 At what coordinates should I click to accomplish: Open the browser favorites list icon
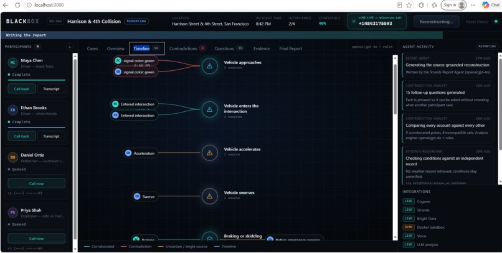(x=434, y=5)
